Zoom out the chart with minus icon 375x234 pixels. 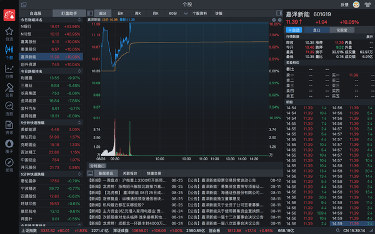coord(279,20)
